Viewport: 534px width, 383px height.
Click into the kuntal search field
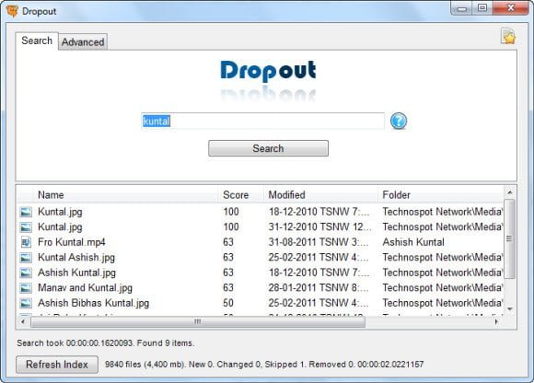(262, 122)
